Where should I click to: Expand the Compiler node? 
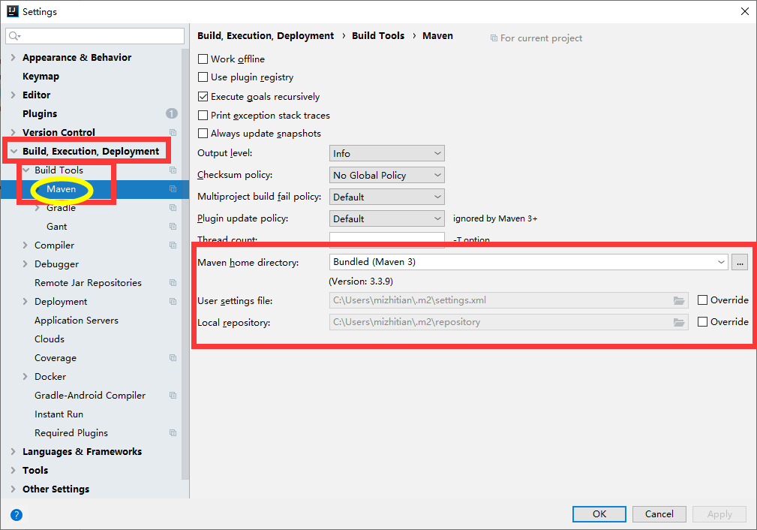click(x=26, y=245)
